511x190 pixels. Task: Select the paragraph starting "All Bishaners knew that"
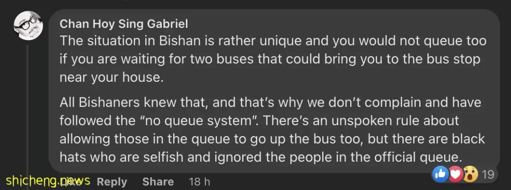tap(272, 130)
